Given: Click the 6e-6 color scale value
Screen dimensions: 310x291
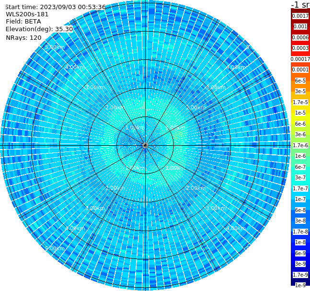Looking at the screenshot, I should [x=300, y=124].
